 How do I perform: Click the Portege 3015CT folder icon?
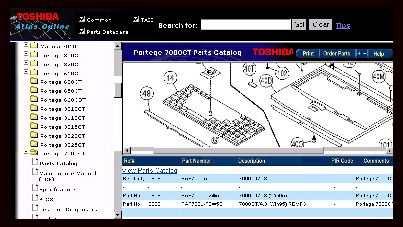(34, 126)
